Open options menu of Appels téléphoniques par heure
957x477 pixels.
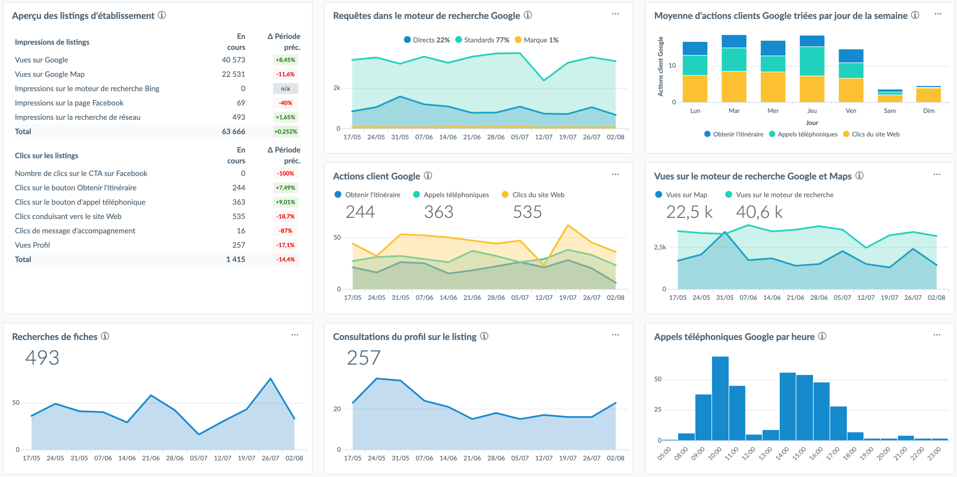click(937, 335)
